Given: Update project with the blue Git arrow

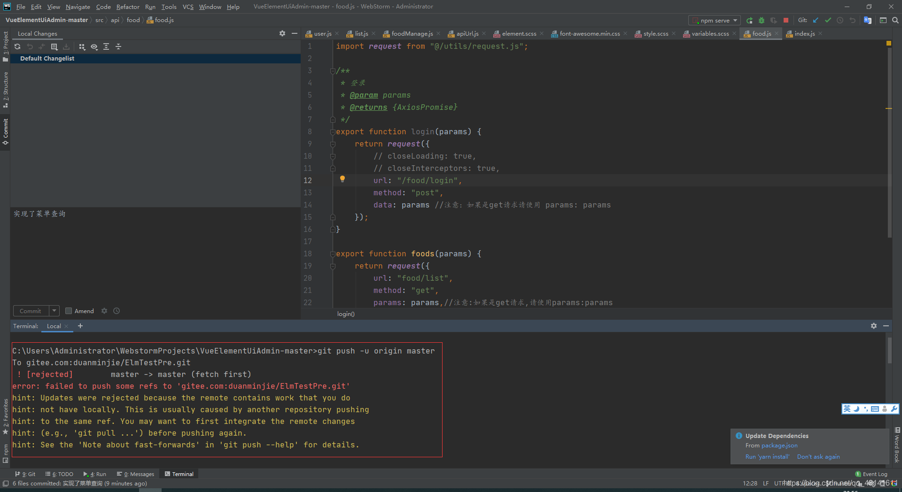Looking at the screenshot, I should tap(816, 20).
